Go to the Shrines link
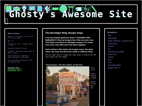This screenshot has width=142, height=106. [111, 57]
